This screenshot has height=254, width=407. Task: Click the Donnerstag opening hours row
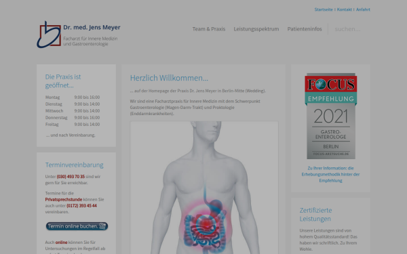73,117
